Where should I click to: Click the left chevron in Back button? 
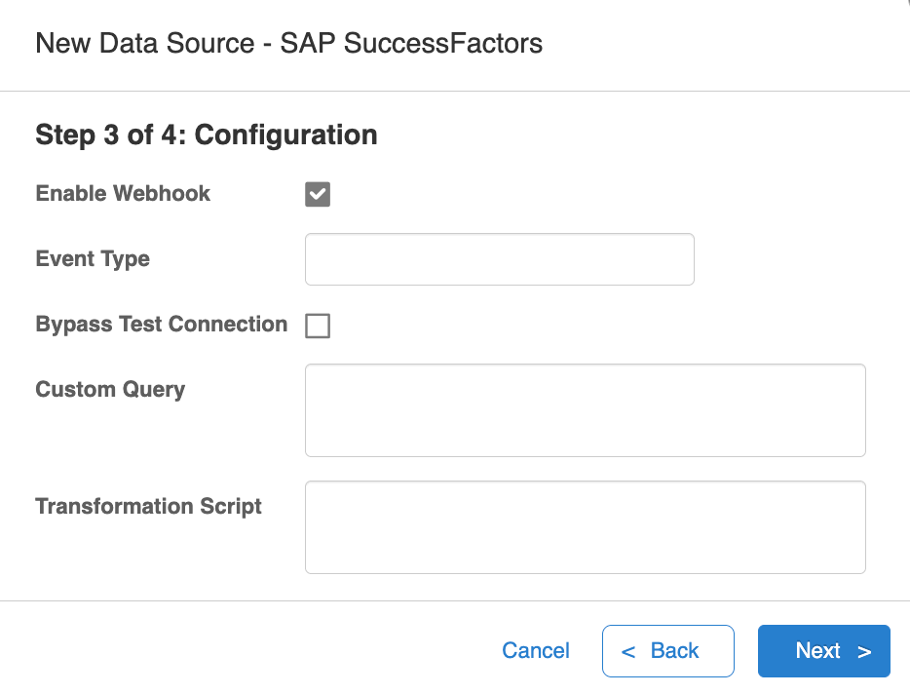click(628, 652)
